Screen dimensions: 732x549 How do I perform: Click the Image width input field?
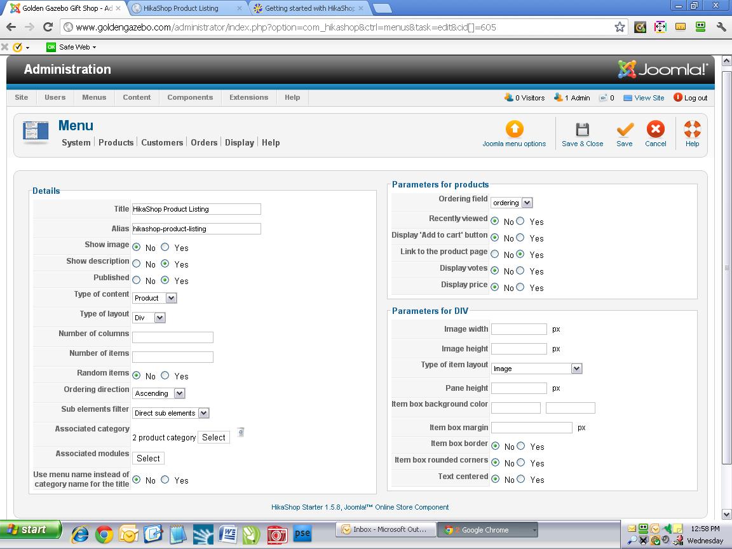[519, 329]
